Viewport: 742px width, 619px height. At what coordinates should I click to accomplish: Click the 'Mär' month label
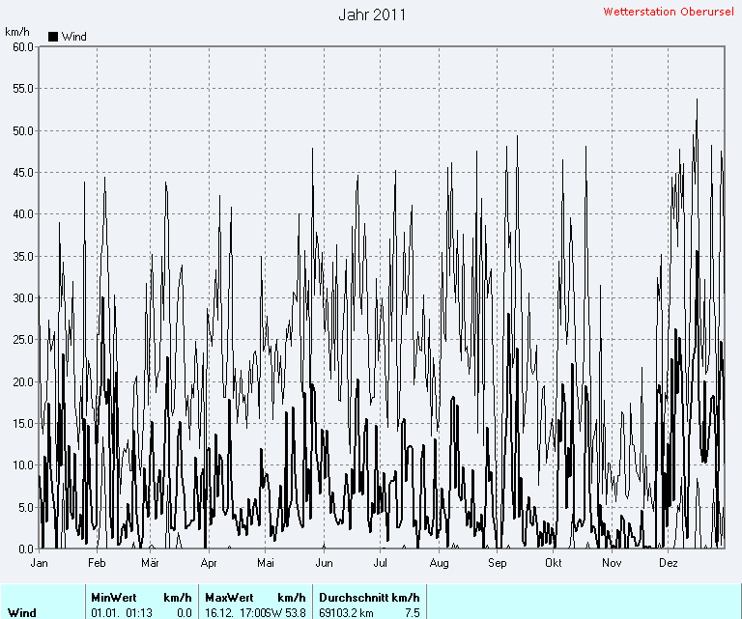pyautogui.click(x=150, y=563)
